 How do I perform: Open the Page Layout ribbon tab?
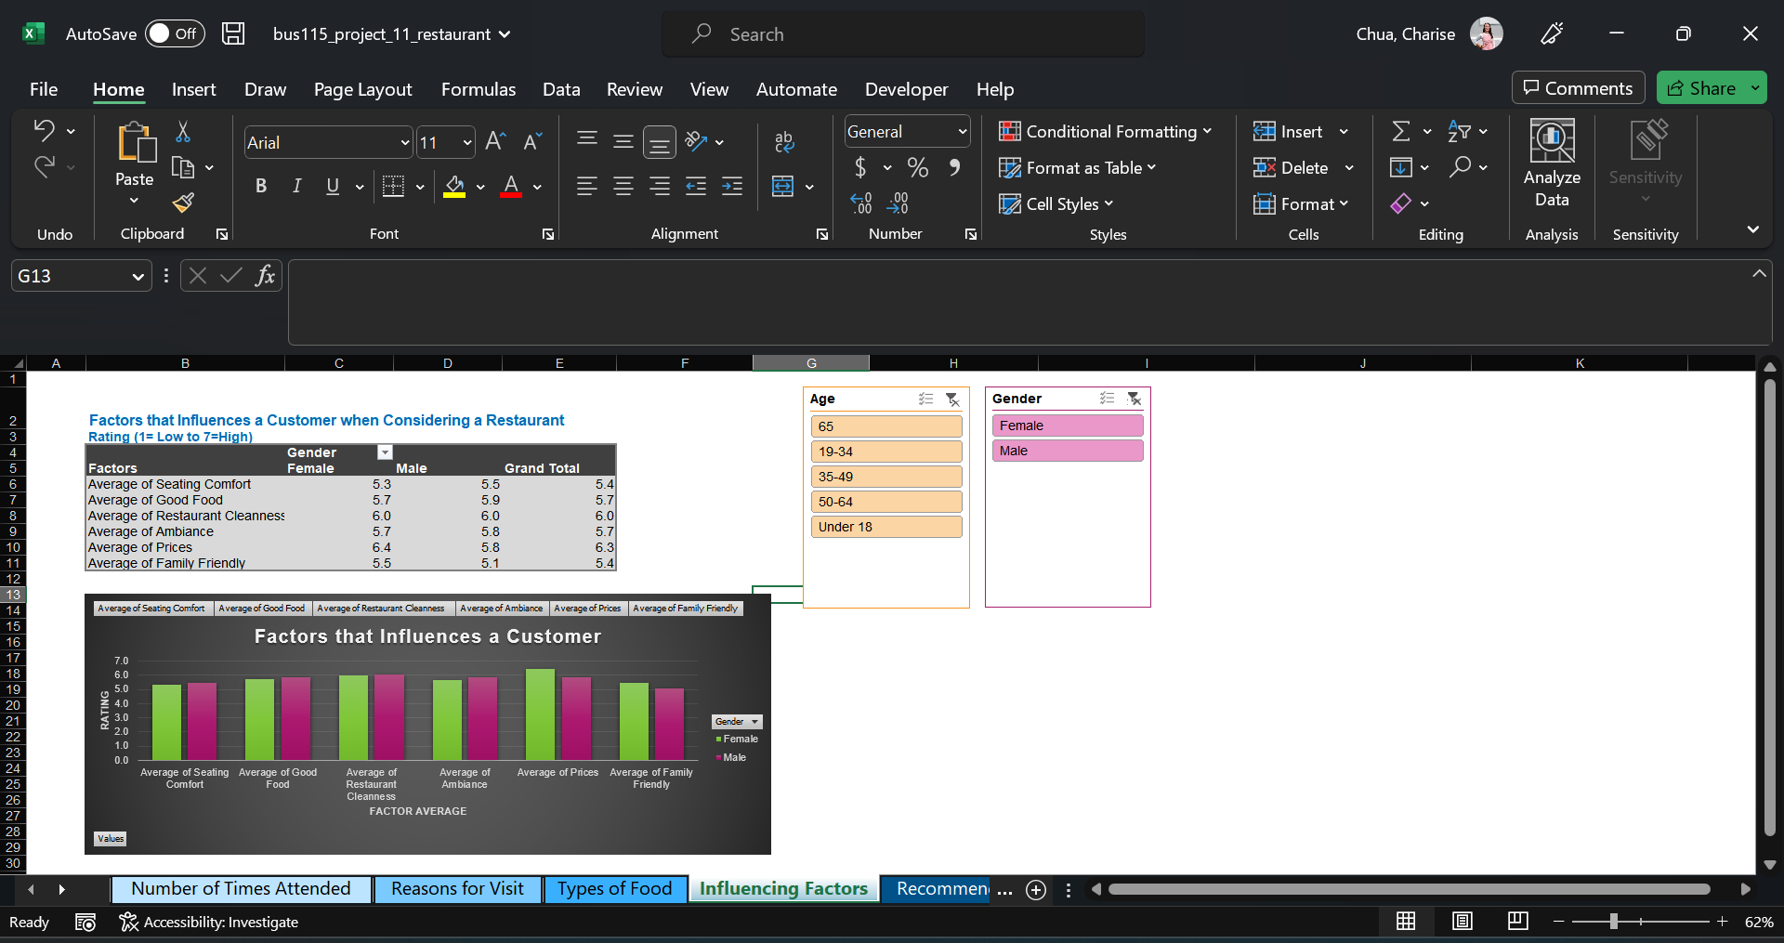pos(362,89)
